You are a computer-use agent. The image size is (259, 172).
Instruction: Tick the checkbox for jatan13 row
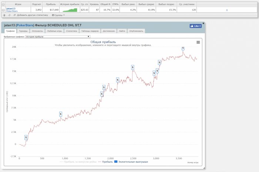[3, 10]
